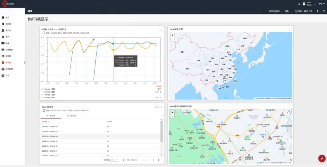Click the download icon in top toolbar
This screenshot has width=327, height=167.
click(x=317, y=11)
